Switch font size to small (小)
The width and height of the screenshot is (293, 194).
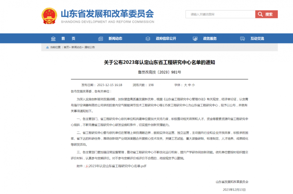coord(193,85)
